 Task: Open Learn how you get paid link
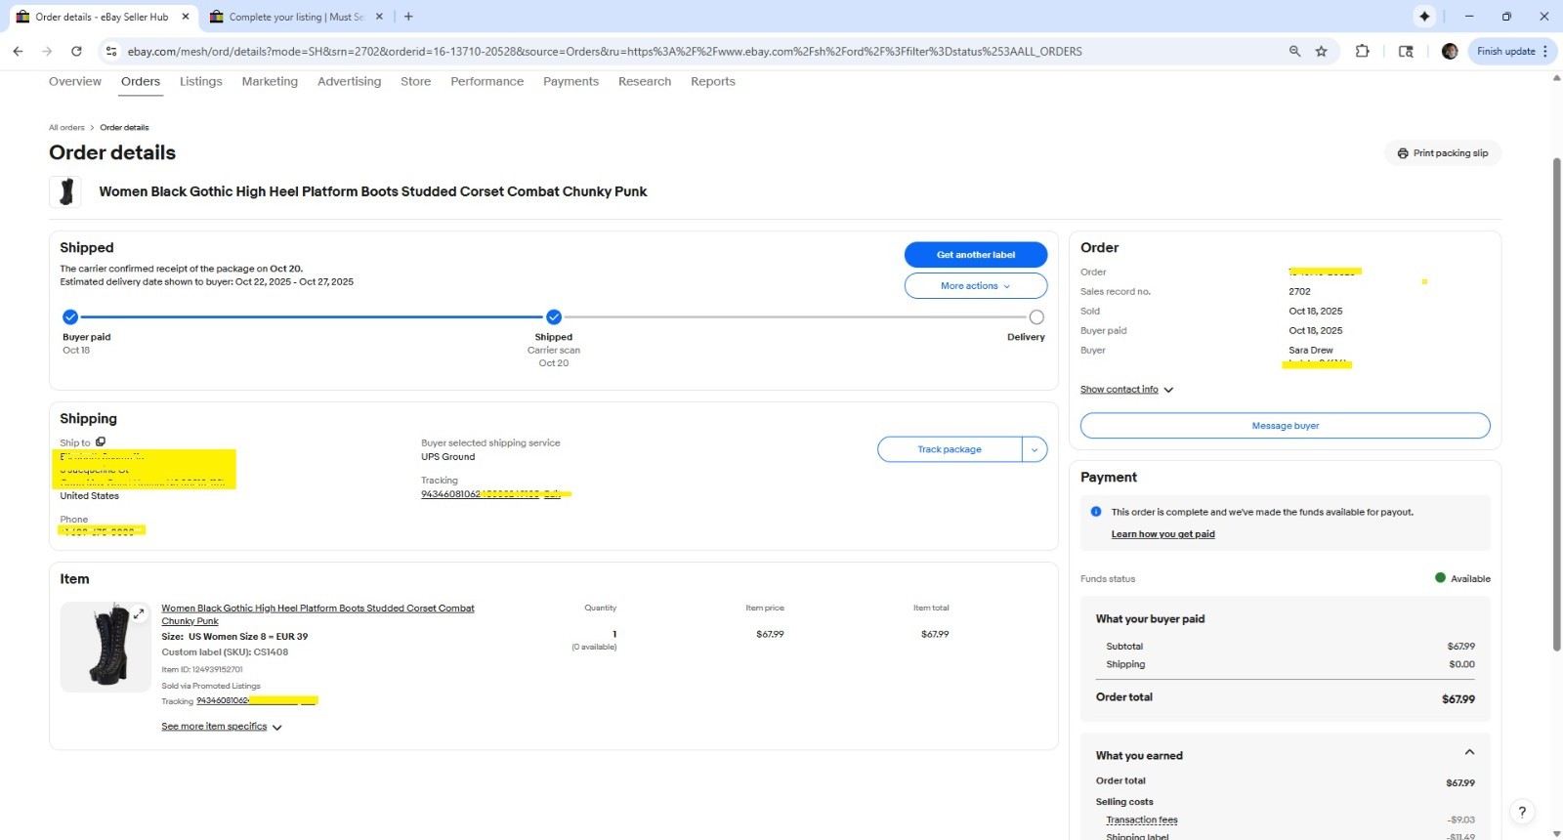[x=1162, y=534]
